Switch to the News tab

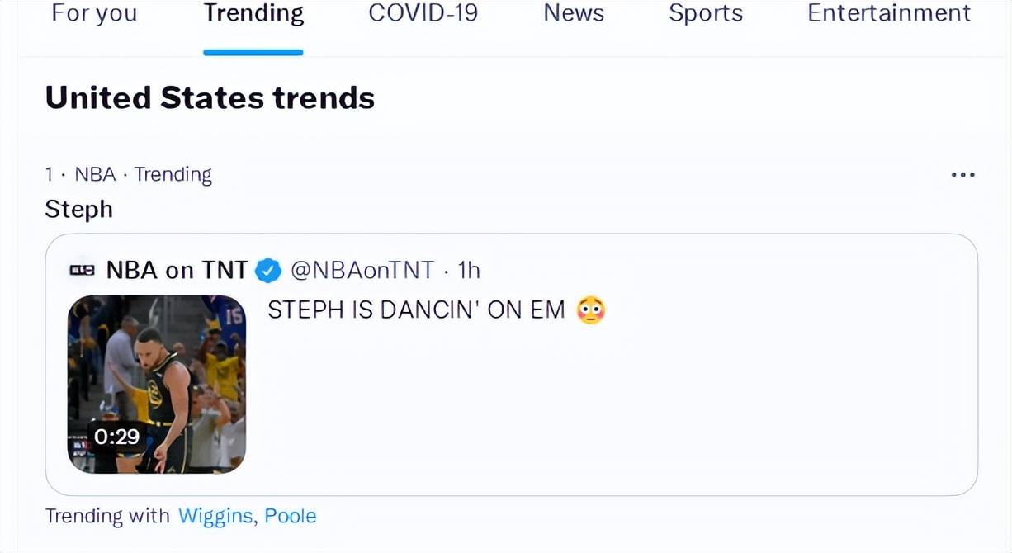574,13
